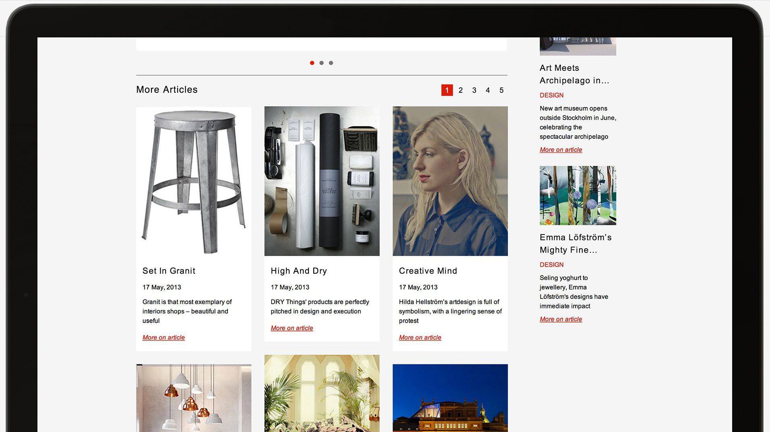Open More on article under Creative Mind

pos(420,337)
